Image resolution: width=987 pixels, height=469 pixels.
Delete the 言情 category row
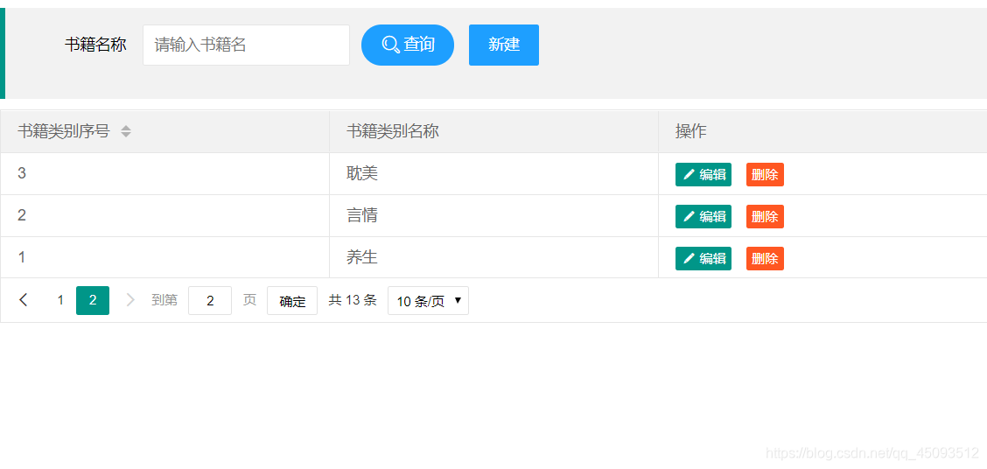click(765, 216)
